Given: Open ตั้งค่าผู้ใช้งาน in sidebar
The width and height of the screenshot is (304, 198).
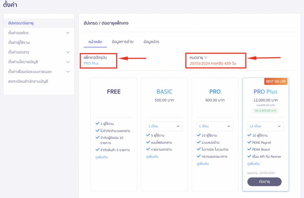Looking at the screenshot, I should (x=19, y=43).
